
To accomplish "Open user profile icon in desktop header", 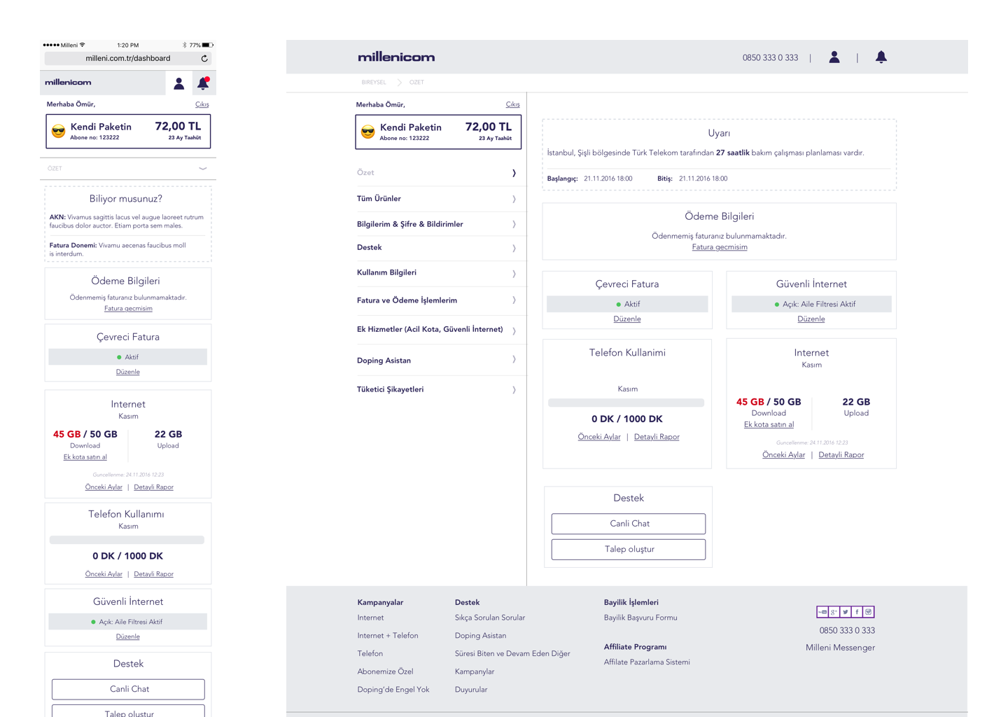I will 834,57.
